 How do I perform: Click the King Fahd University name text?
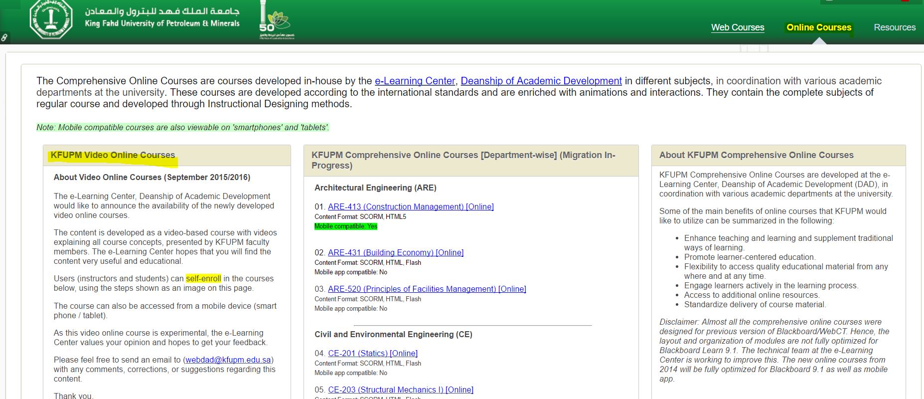(x=162, y=23)
